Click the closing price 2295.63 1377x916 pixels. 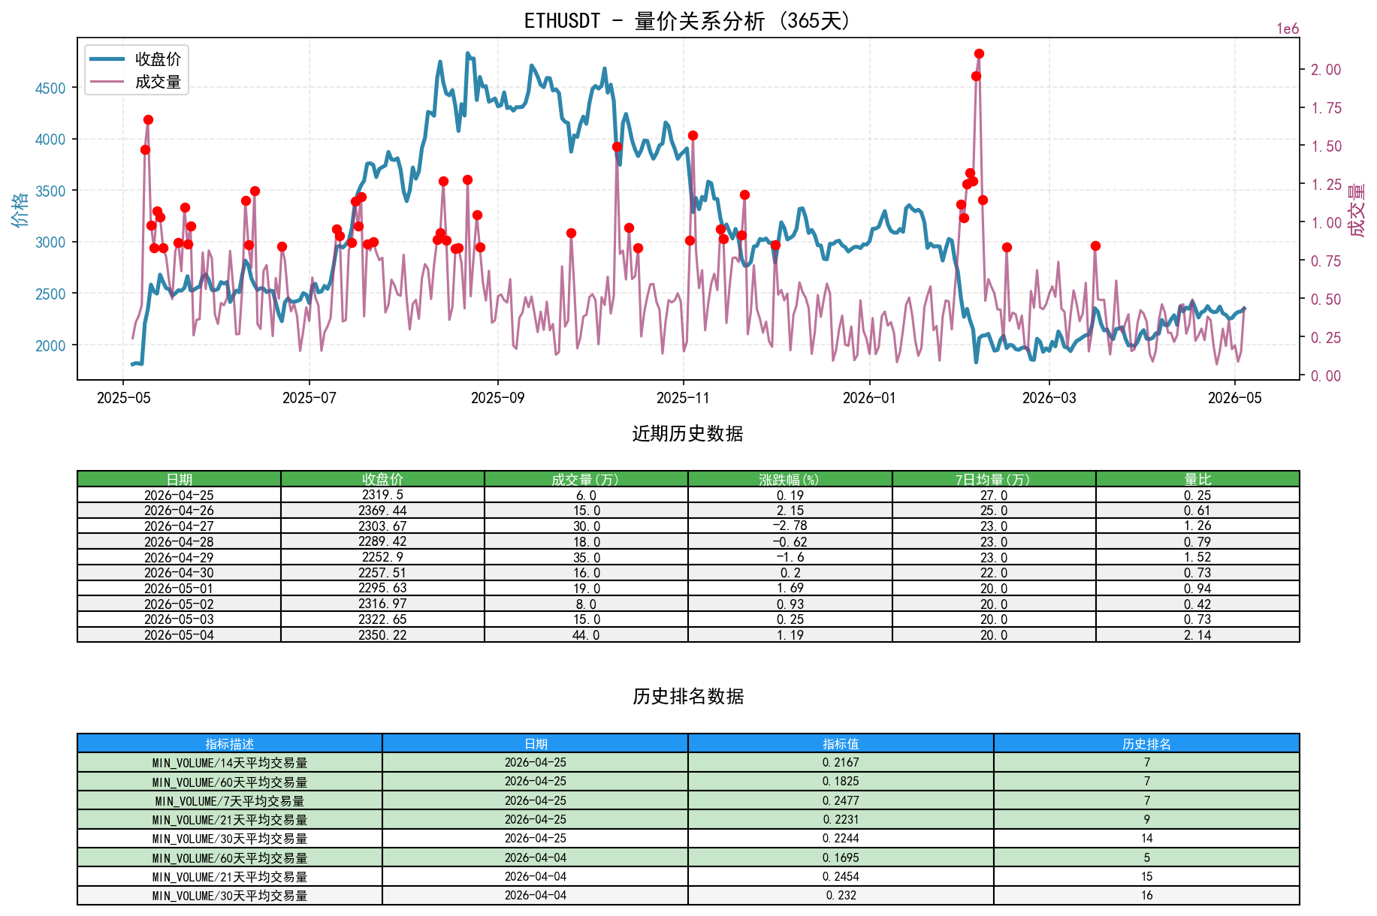[383, 588]
